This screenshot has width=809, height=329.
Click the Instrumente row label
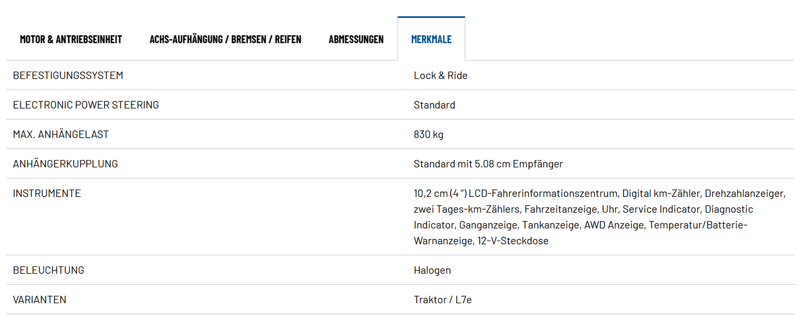46,194
